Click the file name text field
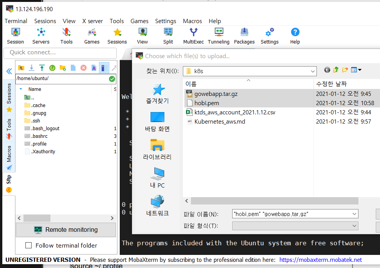 tap(292, 214)
